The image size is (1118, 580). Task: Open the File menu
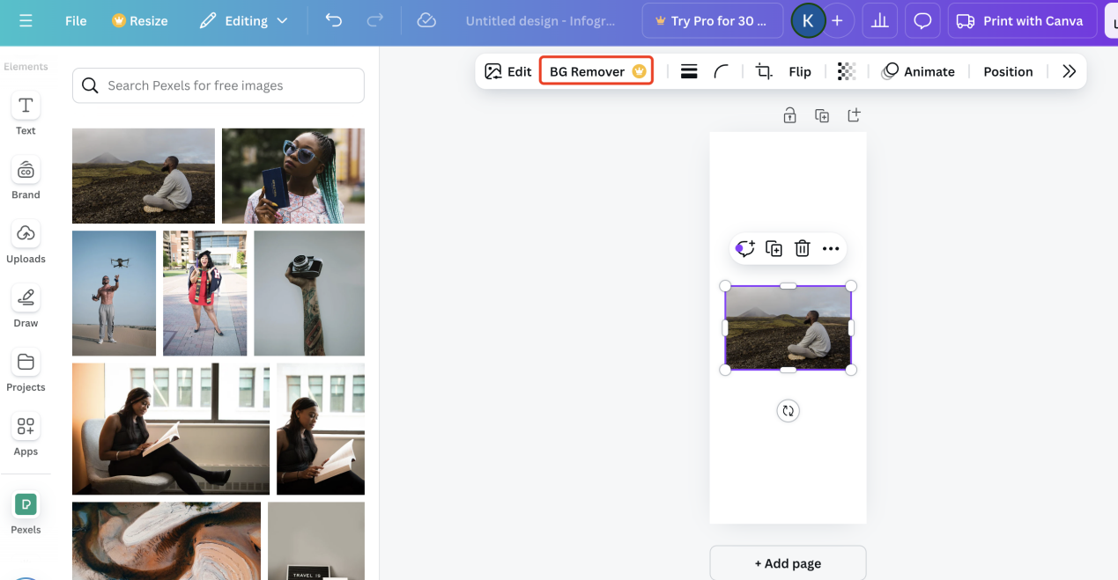click(x=76, y=20)
